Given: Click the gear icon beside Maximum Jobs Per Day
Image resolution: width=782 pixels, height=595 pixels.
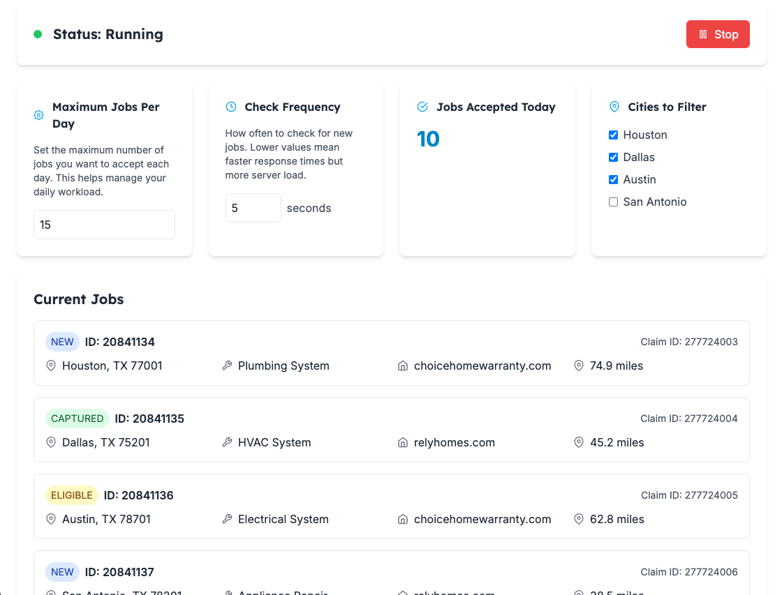Looking at the screenshot, I should click(38, 115).
